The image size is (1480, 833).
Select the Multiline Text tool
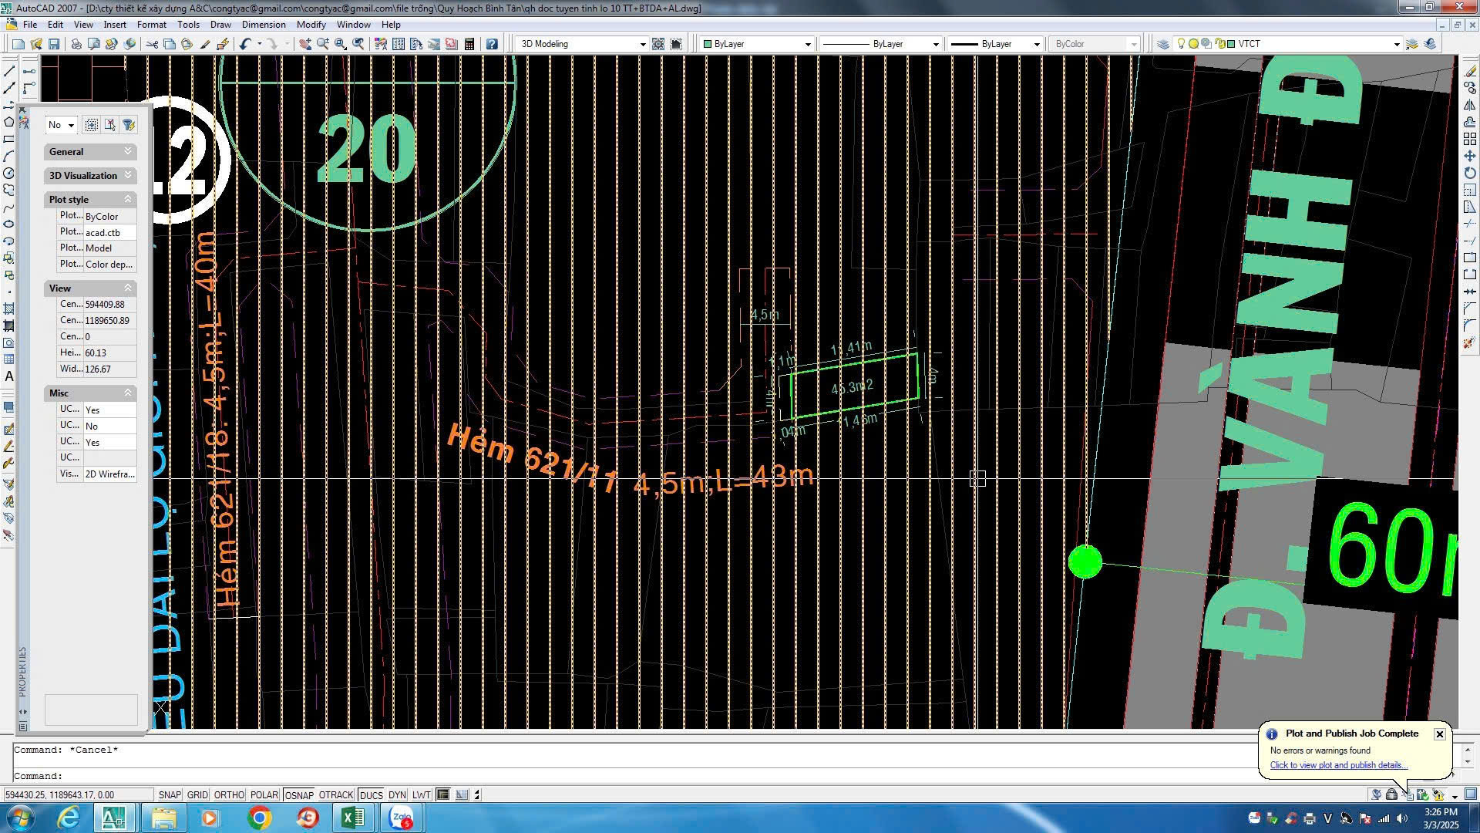(9, 376)
